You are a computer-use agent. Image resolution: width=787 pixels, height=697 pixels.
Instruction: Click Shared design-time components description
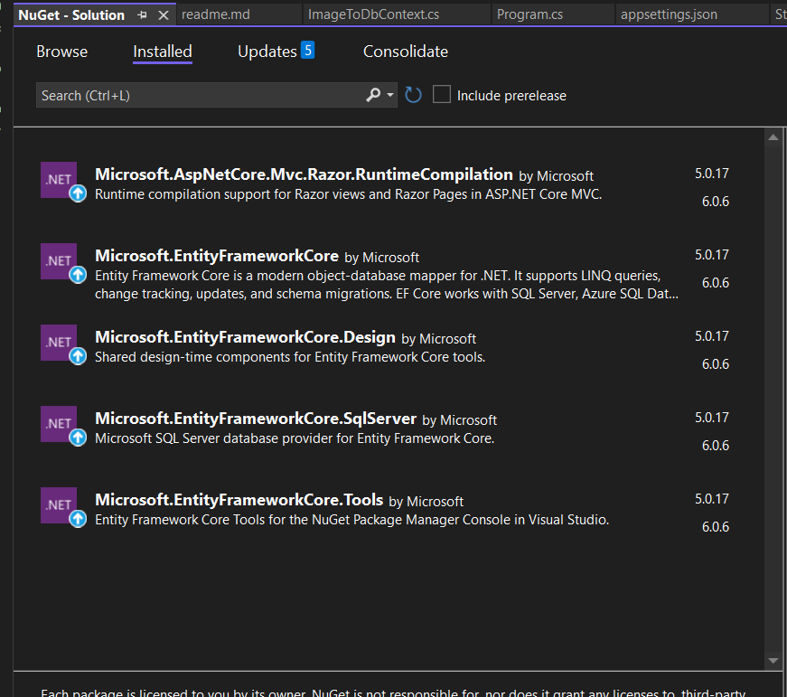pos(290,357)
